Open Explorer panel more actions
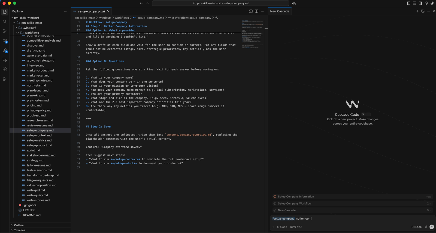This screenshot has height=233, width=436. coord(65,11)
